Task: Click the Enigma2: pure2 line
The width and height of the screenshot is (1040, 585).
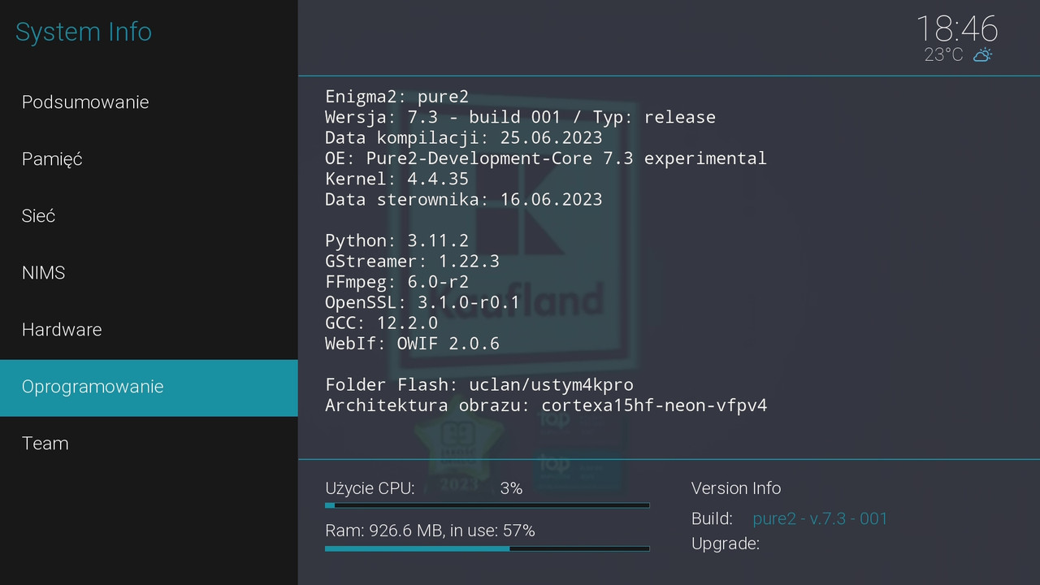Action: 397,97
